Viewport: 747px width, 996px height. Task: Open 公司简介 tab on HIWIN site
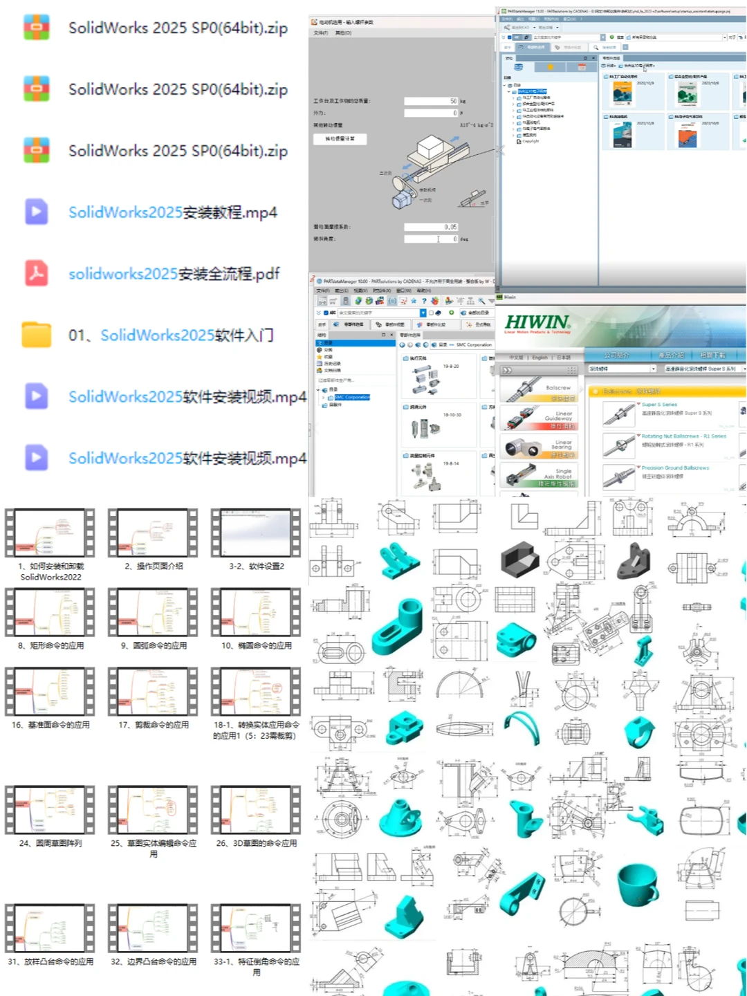[617, 355]
